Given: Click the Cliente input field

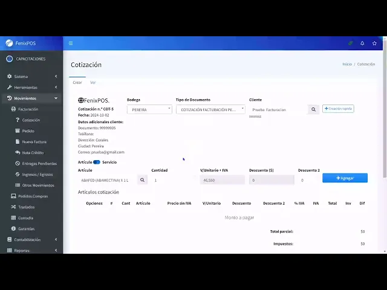Looking at the screenshot, I should [279, 109].
